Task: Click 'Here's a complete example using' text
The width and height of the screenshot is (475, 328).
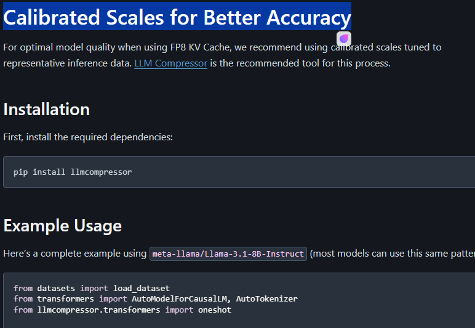Action: pos(75,254)
